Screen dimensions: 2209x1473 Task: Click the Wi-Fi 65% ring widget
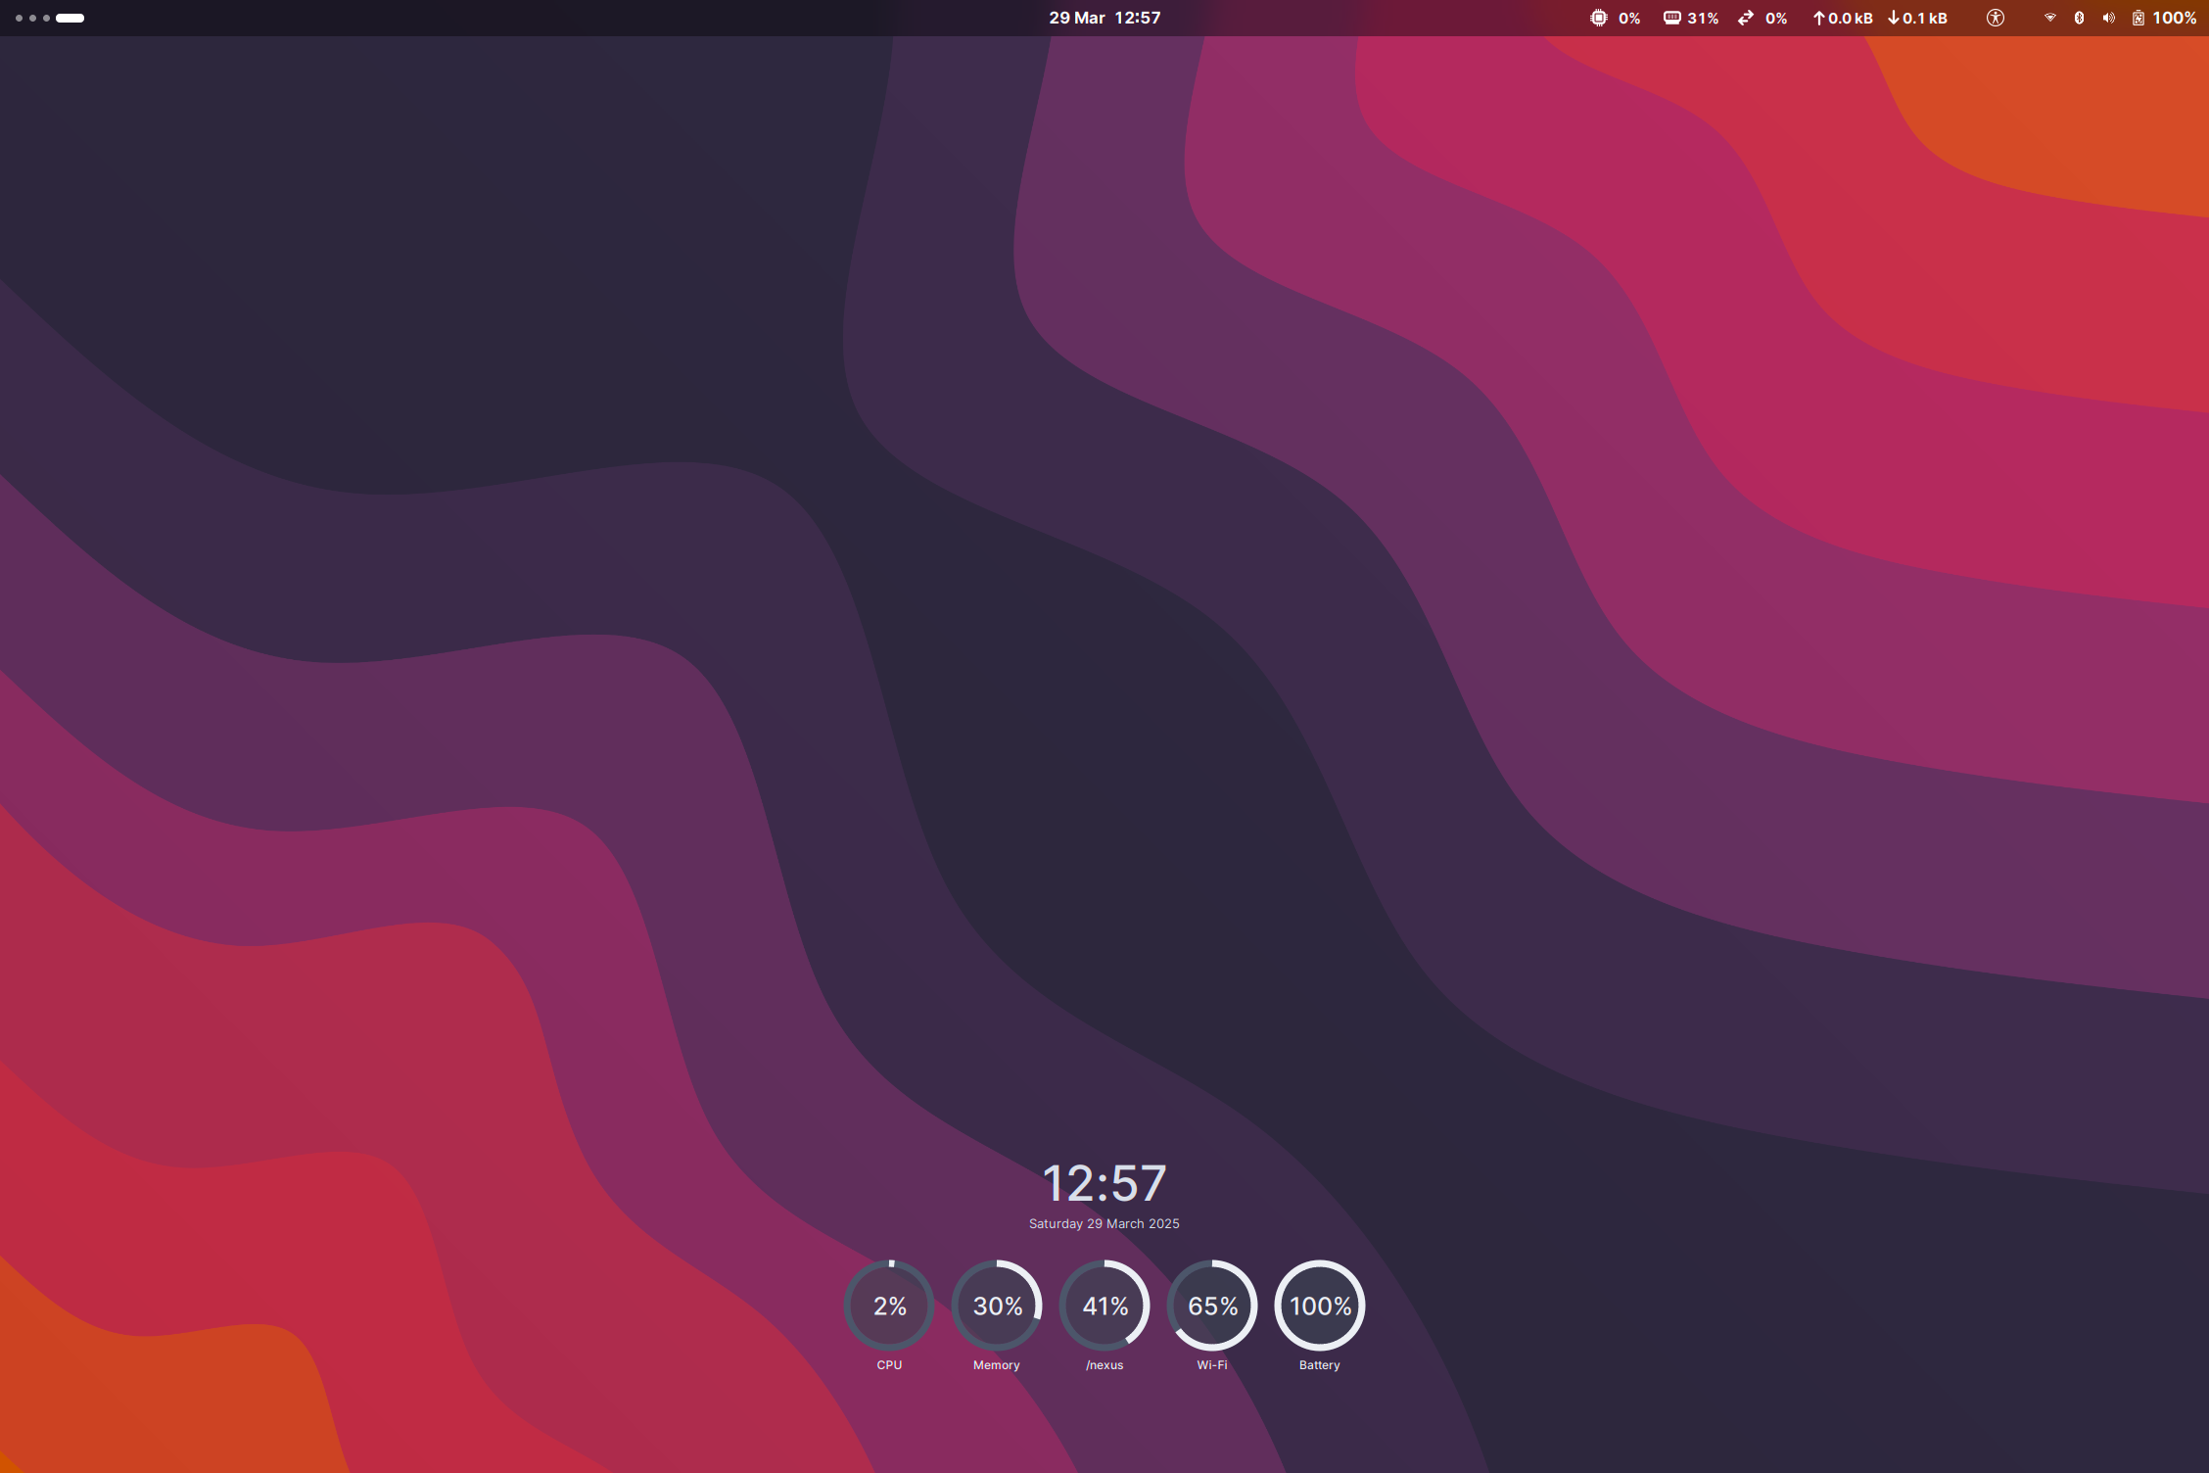(1212, 1305)
